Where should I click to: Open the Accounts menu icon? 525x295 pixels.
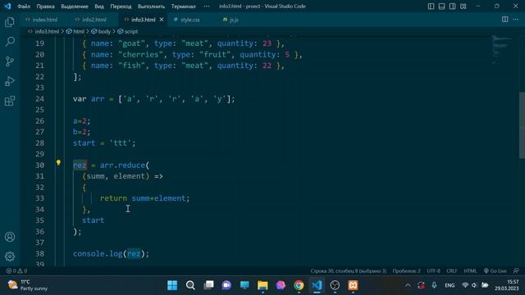(10, 237)
